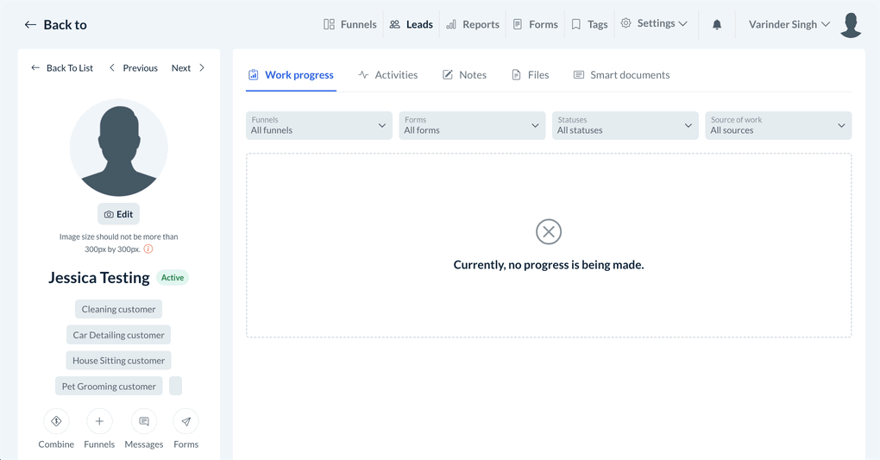This screenshot has height=460, width=880.
Task: Go to Next lead
Action: click(188, 68)
